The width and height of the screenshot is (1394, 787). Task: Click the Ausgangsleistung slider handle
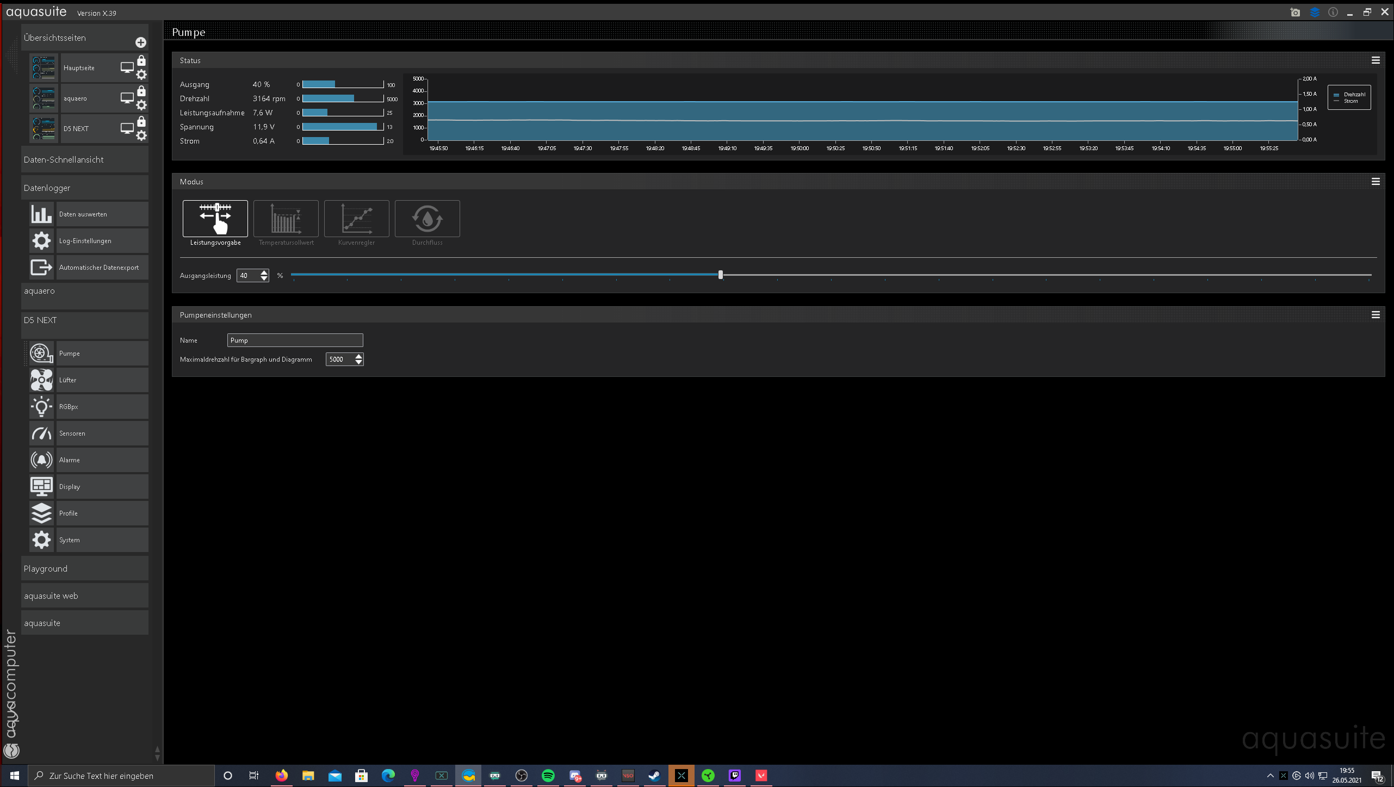point(720,275)
